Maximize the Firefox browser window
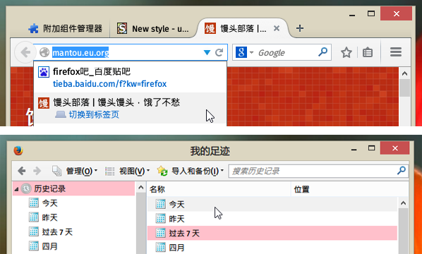 (x=371, y=13)
